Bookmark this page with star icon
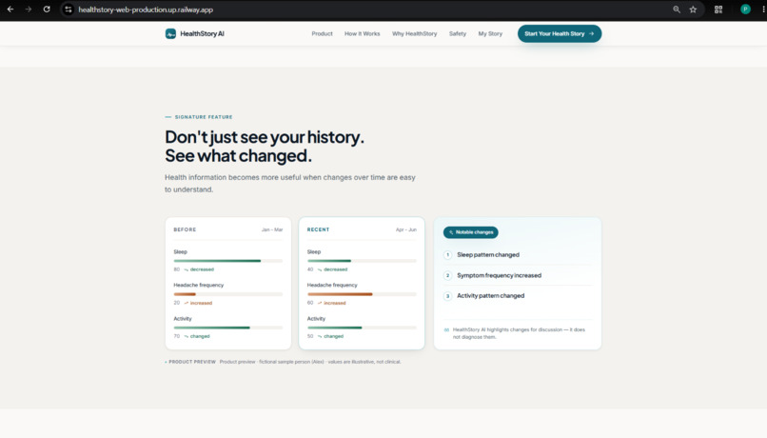 coord(693,10)
